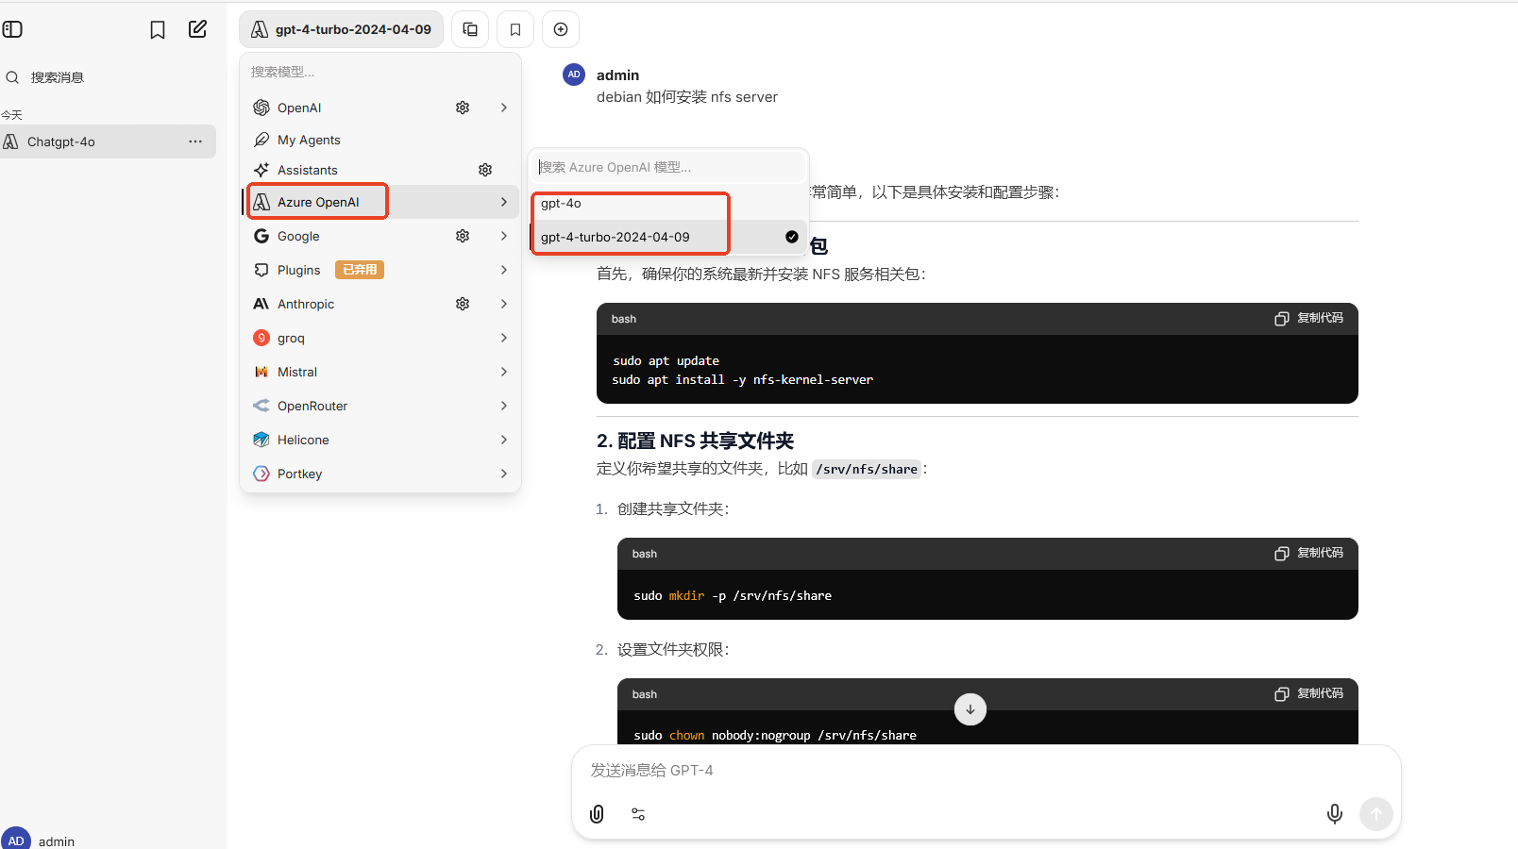Select the gpt-4o model option
The image size is (1518, 849).
tap(562, 204)
